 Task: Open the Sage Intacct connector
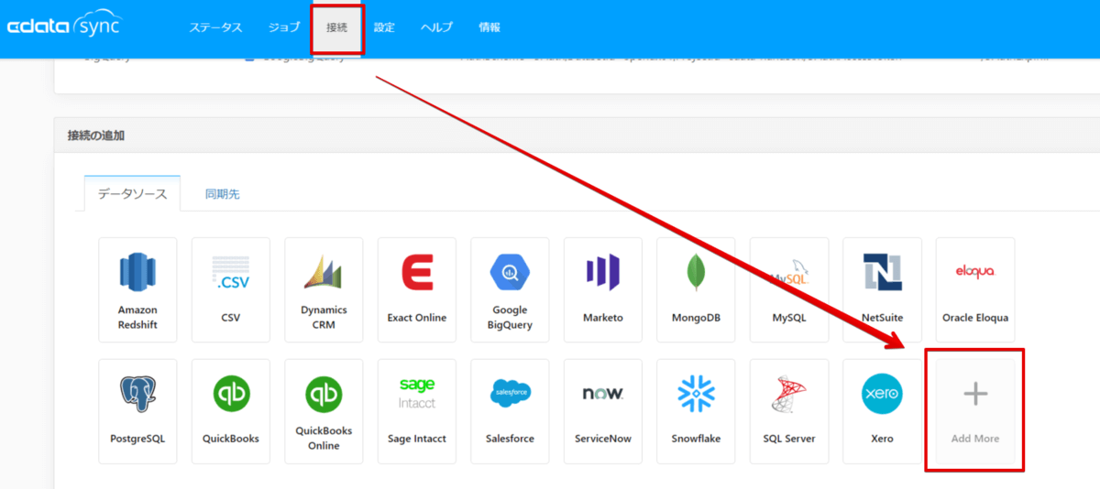coord(417,411)
